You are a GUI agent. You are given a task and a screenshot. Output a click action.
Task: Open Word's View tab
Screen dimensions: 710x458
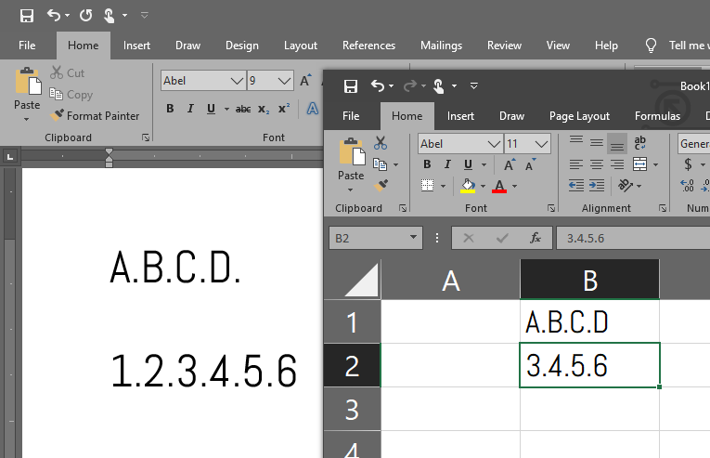(x=558, y=46)
